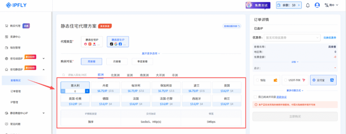This screenshot has width=346, height=134.
Task: Click the IPFLY logo
Action: pyautogui.click(x=16, y=5)
